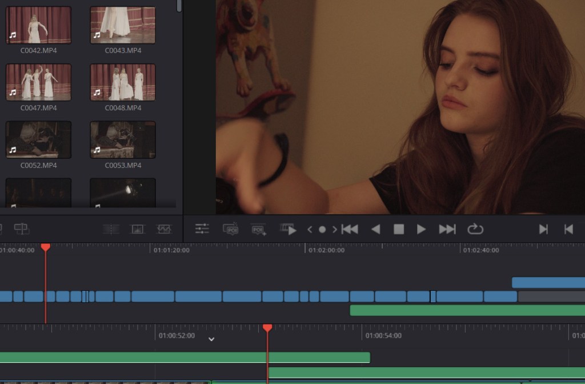Click the lower timeline red playhead handle

[x=267, y=328]
